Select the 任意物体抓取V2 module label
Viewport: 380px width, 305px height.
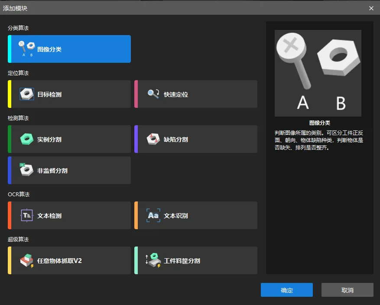pyautogui.click(x=60, y=261)
